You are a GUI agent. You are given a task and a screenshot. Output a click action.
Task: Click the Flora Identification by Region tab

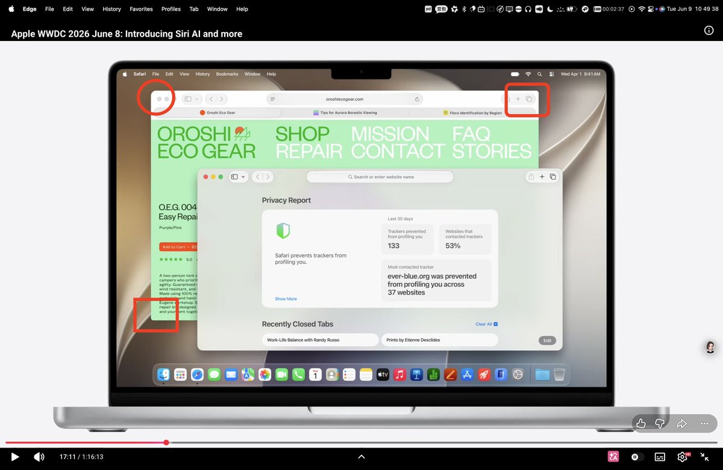pyautogui.click(x=472, y=113)
